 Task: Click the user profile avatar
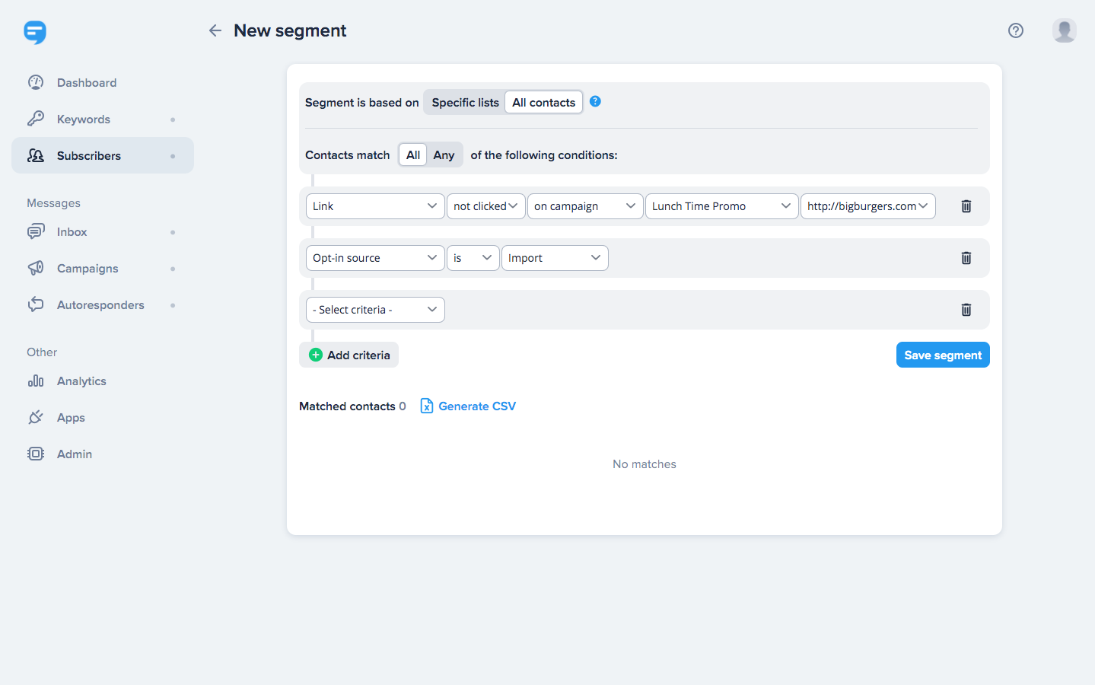(1064, 30)
